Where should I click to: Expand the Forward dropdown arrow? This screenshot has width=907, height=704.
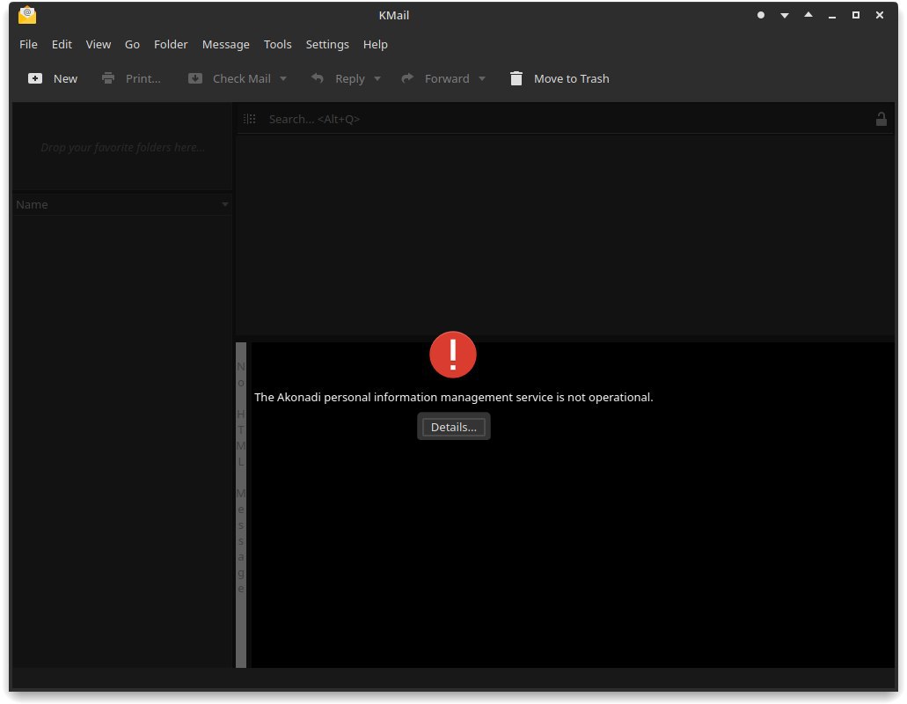tap(482, 78)
